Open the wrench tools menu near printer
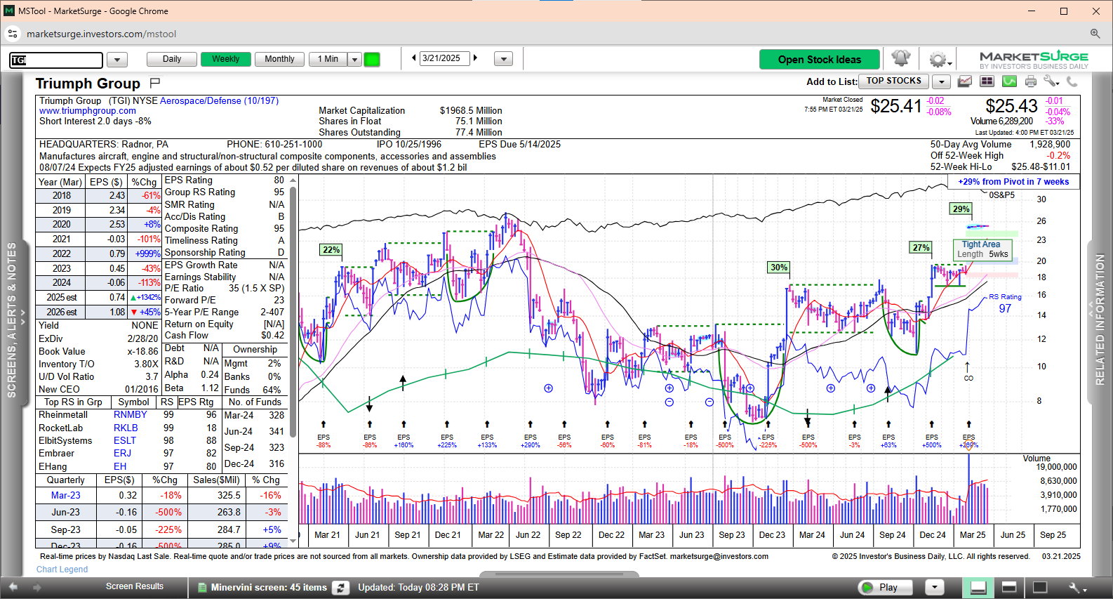 (x=1051, y=81)
